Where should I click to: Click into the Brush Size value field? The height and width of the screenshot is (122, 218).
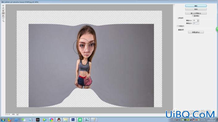[x=194, y=21]
